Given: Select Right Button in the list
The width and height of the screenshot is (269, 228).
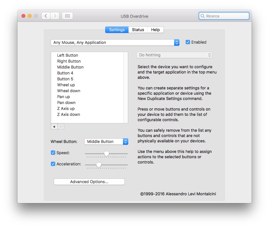Looking at the screenshot, I should pyautogui.click(x=87, y=61).
